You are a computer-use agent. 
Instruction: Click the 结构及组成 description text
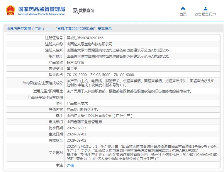coord(140,83)
